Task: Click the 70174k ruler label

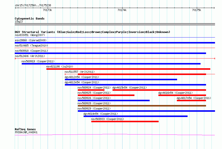Action: [x=122, y=10]
